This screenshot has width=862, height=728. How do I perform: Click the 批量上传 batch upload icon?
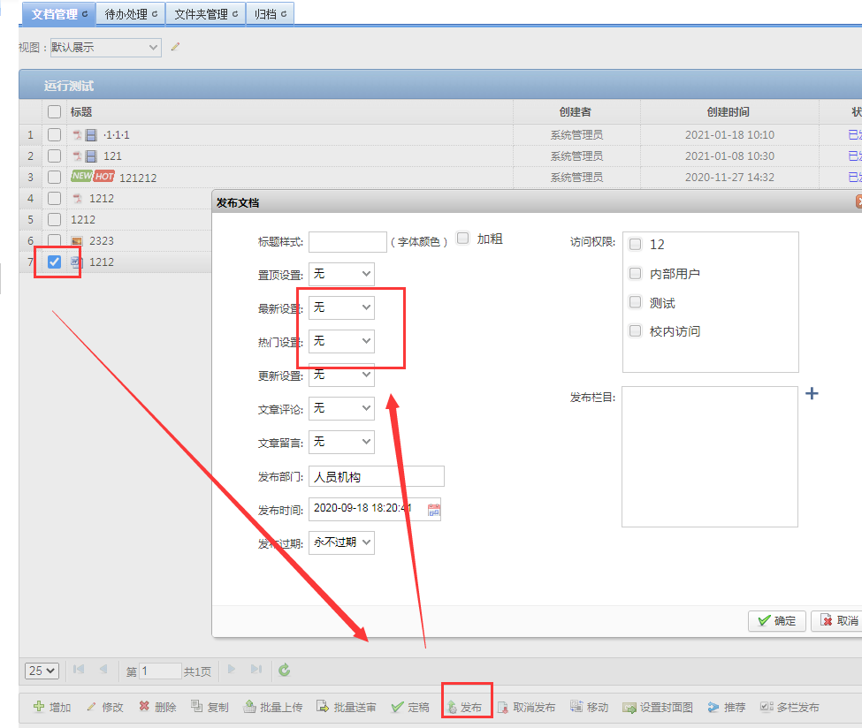tap(250, 708)
